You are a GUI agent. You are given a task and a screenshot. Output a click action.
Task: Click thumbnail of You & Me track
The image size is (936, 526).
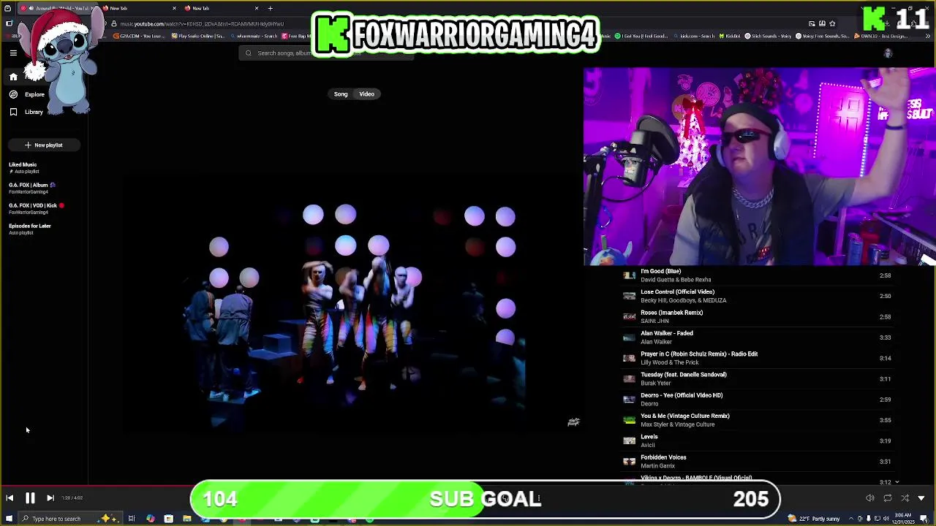pyautogui.click(x=629, y=420)
